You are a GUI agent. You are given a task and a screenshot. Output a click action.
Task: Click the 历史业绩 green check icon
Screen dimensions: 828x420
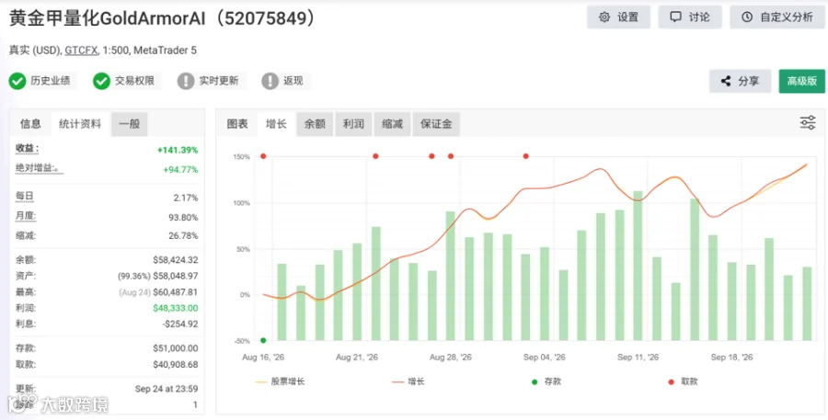tap(17, 81)
